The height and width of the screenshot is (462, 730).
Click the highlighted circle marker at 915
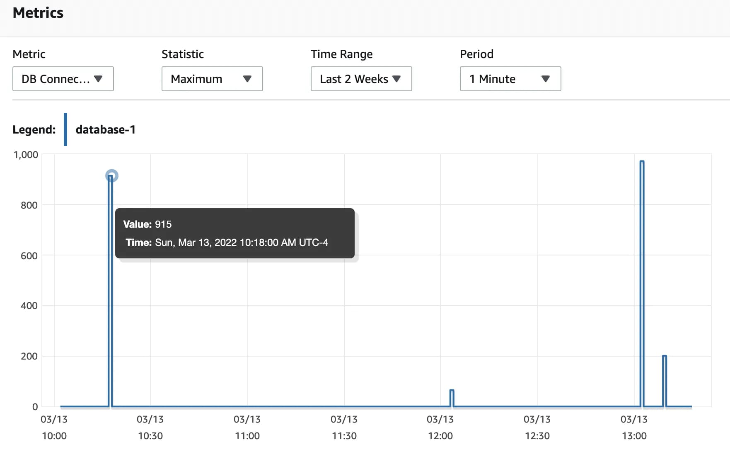(112, 176)
